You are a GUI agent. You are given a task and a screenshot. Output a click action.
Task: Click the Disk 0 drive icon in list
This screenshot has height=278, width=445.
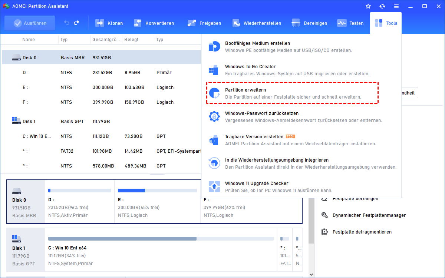tap(16, 57)
